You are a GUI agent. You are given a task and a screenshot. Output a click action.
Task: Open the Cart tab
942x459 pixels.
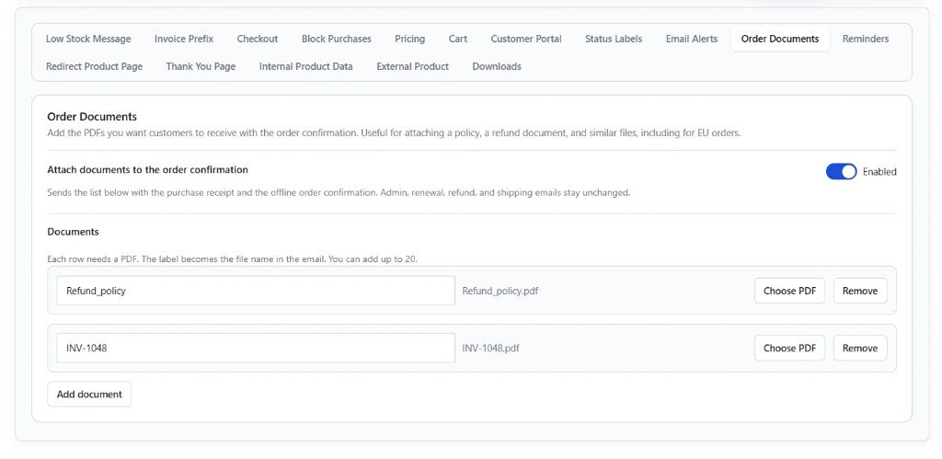tap(458, 39)
